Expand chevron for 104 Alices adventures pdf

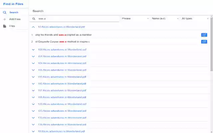[33, 63]
